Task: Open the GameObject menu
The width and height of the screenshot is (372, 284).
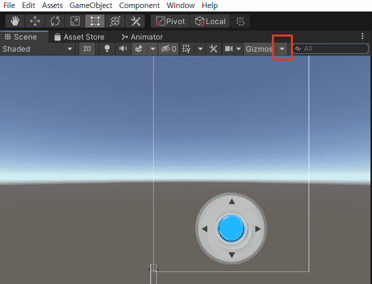Action: pos(91,6)
